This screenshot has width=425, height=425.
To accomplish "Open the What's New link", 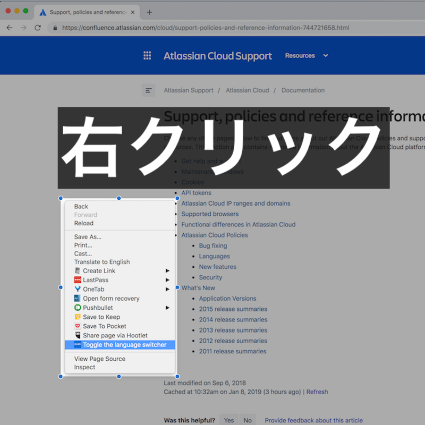I will point(198,288).
